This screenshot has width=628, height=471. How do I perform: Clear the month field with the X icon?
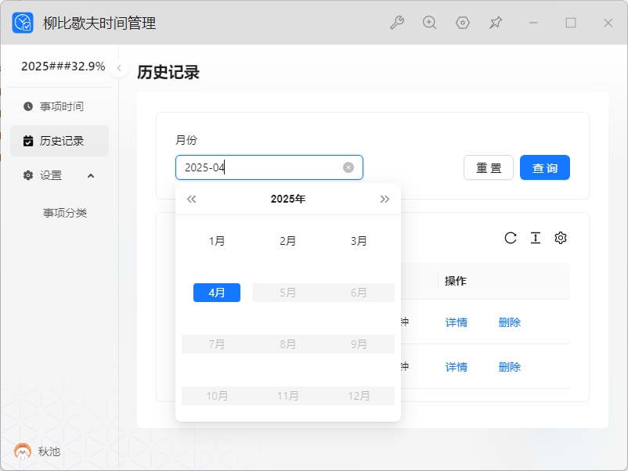click(348, 167)
